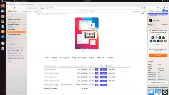Open the Fans (200) tab
Viewport: 169px width, 95px height.
tap(110, 58)
